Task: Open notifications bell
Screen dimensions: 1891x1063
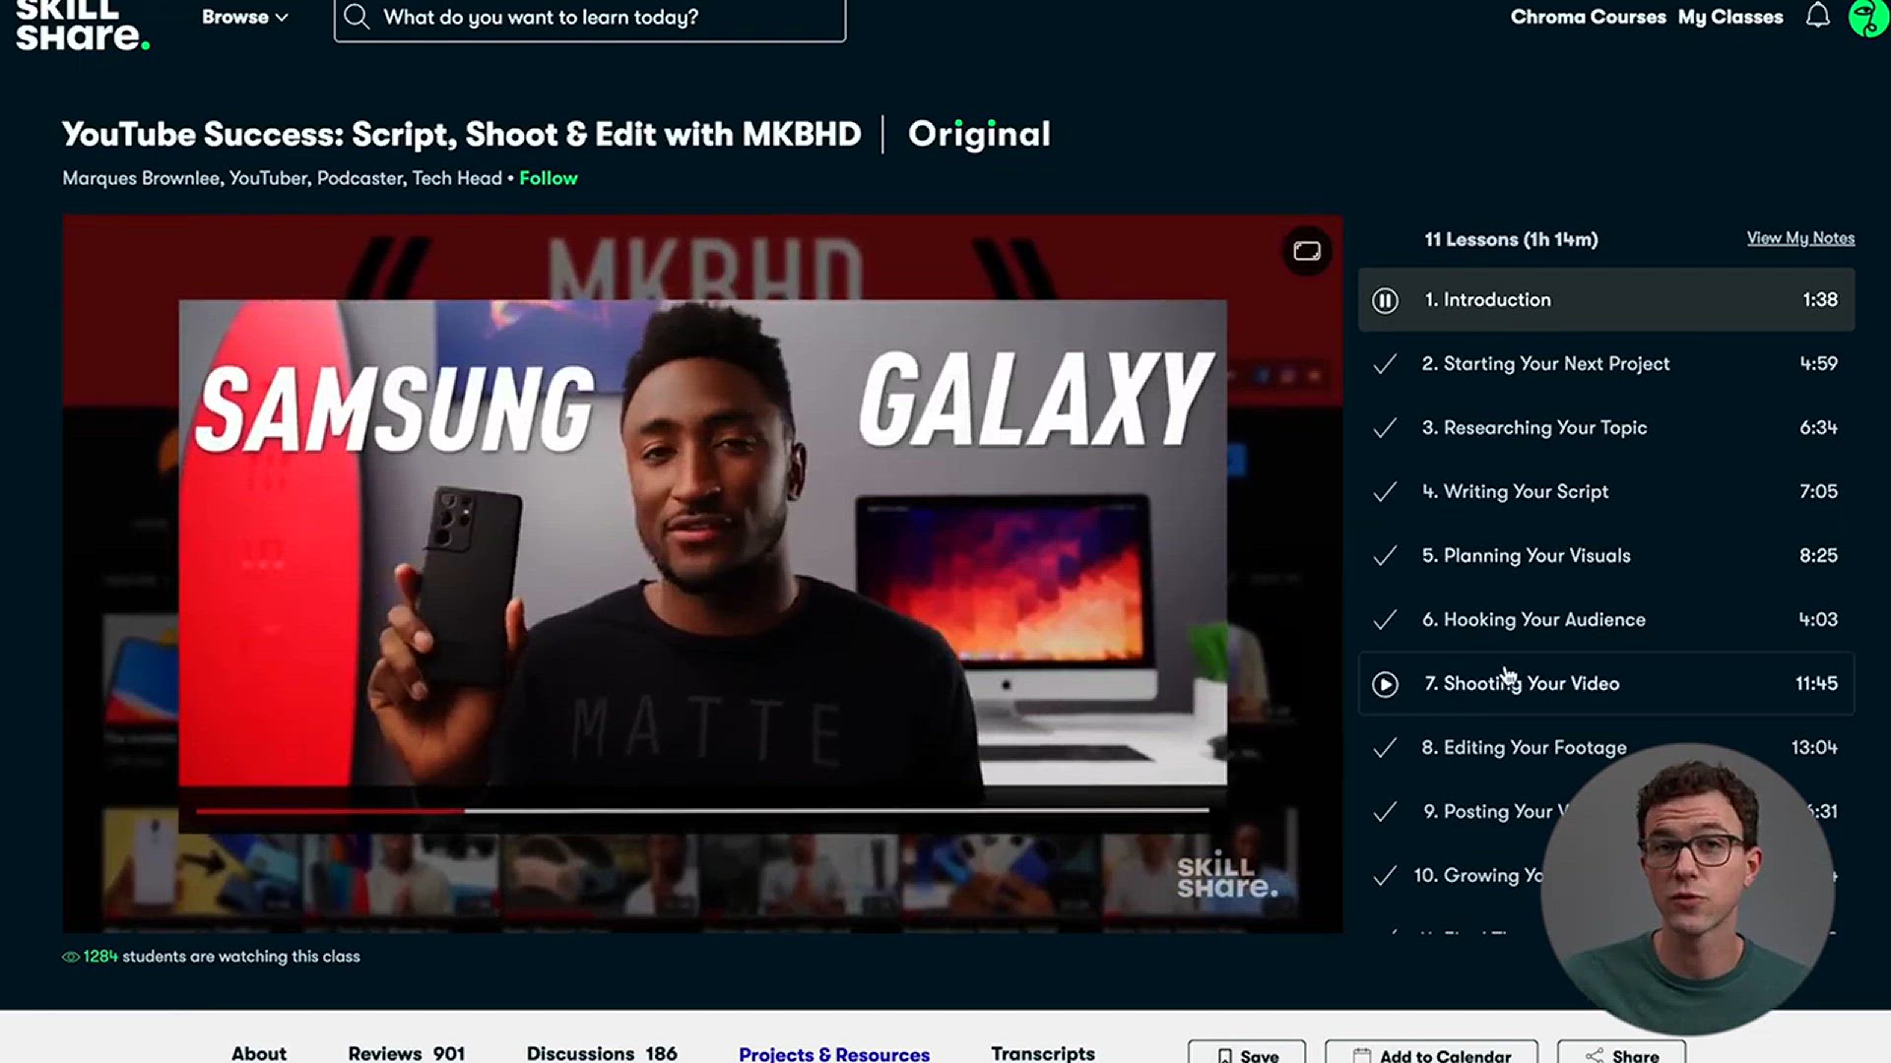Action: pos(1818,16)
